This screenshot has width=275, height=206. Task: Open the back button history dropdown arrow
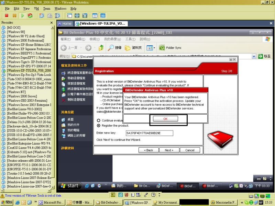(x=81, y=48)
